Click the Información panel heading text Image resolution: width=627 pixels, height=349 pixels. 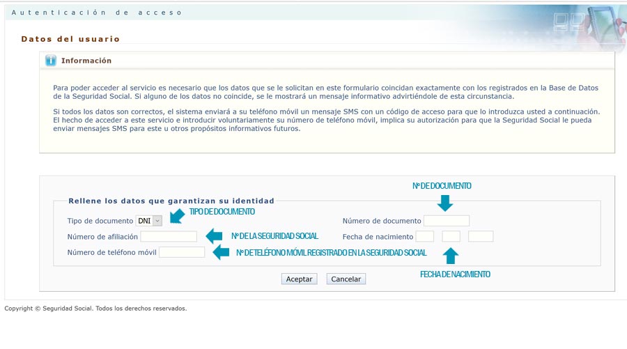(x=86, y=61)
